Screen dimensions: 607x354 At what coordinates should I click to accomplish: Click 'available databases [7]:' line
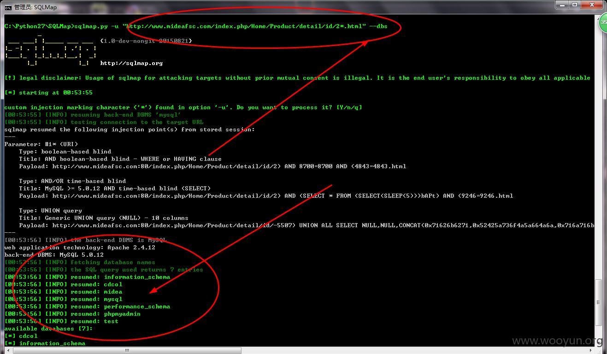click(x=48, y=329)
